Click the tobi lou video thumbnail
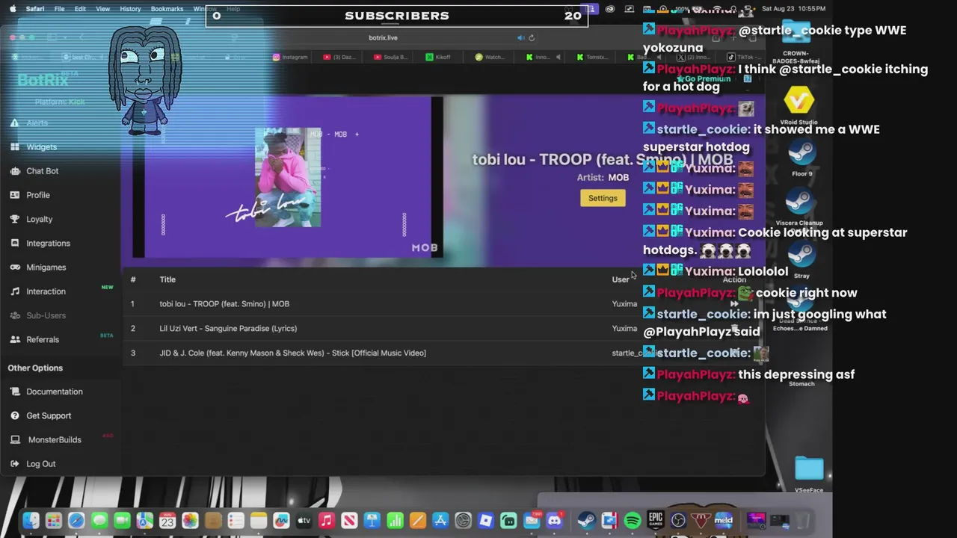Screen dimensions: 957x538 coord(288,177)
